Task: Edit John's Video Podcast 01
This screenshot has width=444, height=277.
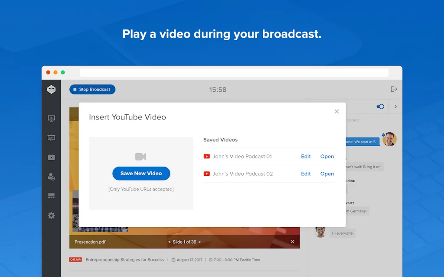Action: (306, 156)
